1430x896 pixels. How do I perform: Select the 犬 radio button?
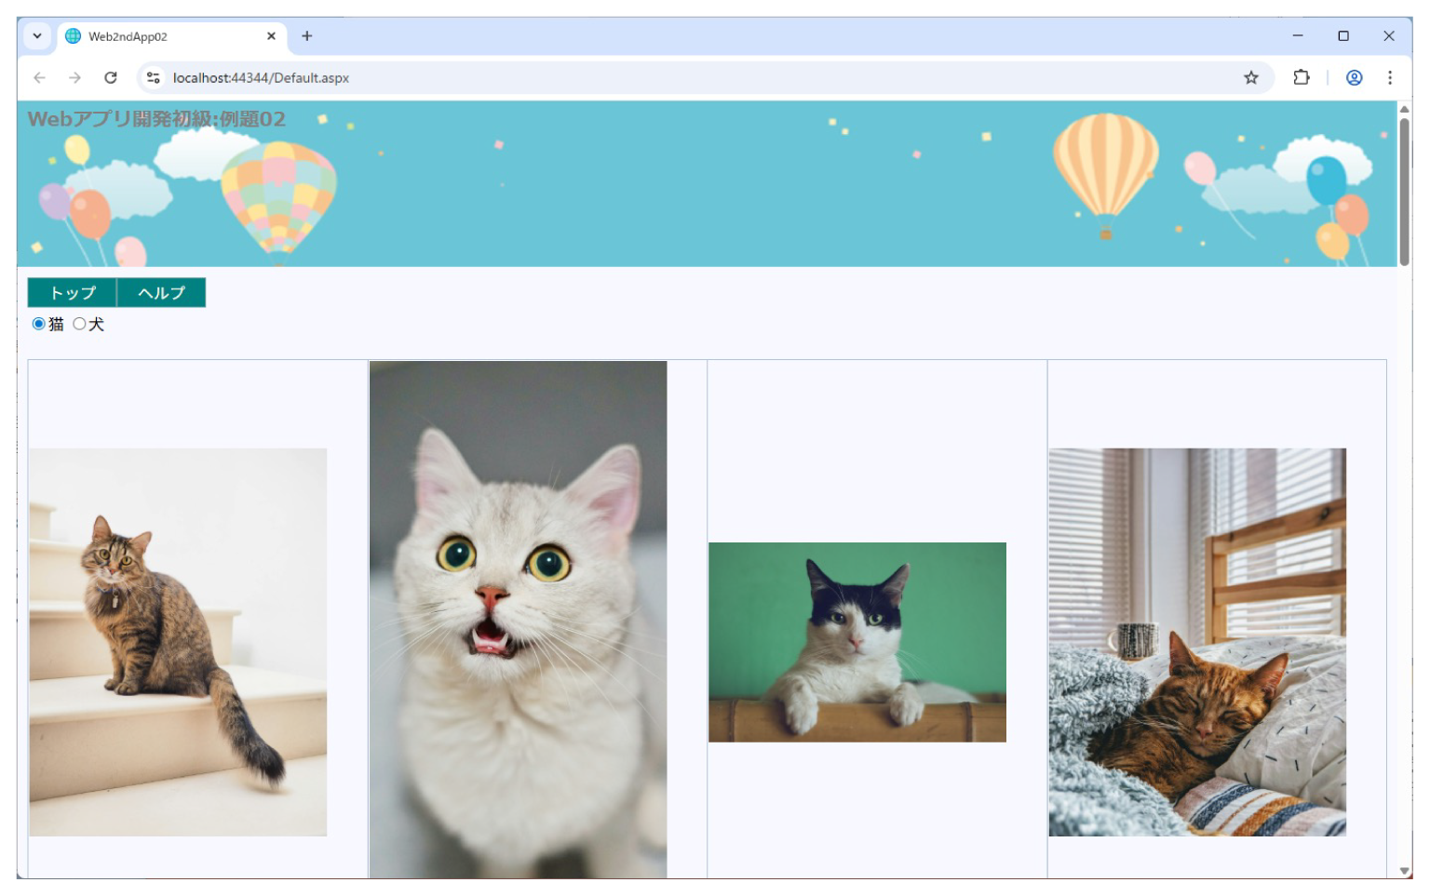(x=80, y=324)
